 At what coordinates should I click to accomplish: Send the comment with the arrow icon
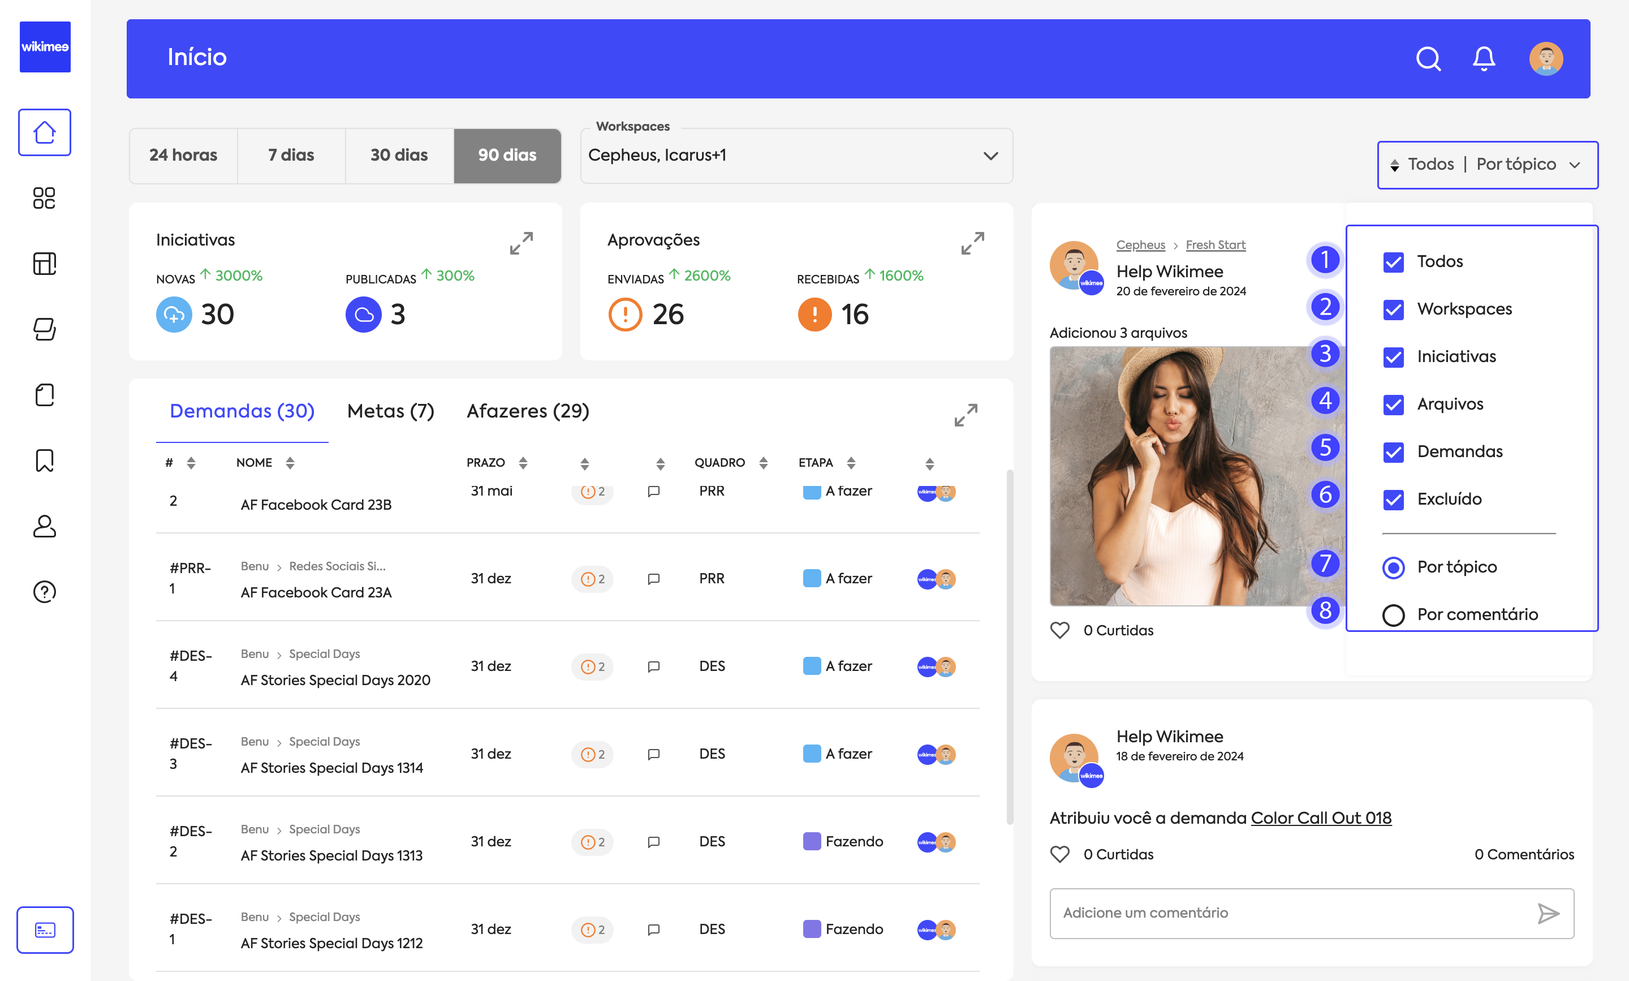tap(1548, 914)
